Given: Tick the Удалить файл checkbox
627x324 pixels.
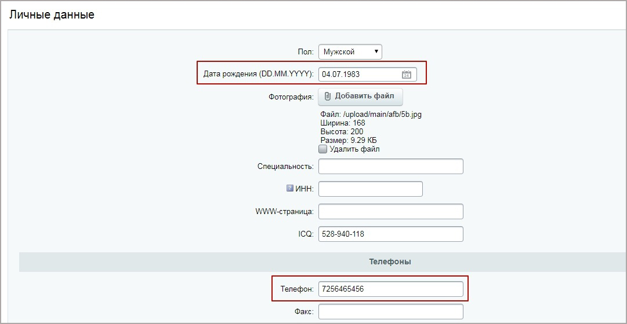Looking at the screenshot, I should [323, 149].
